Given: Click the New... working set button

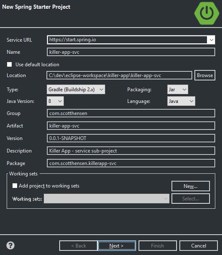Looking at the screenshot, I should pyautogui.click(x=191, y=186).
